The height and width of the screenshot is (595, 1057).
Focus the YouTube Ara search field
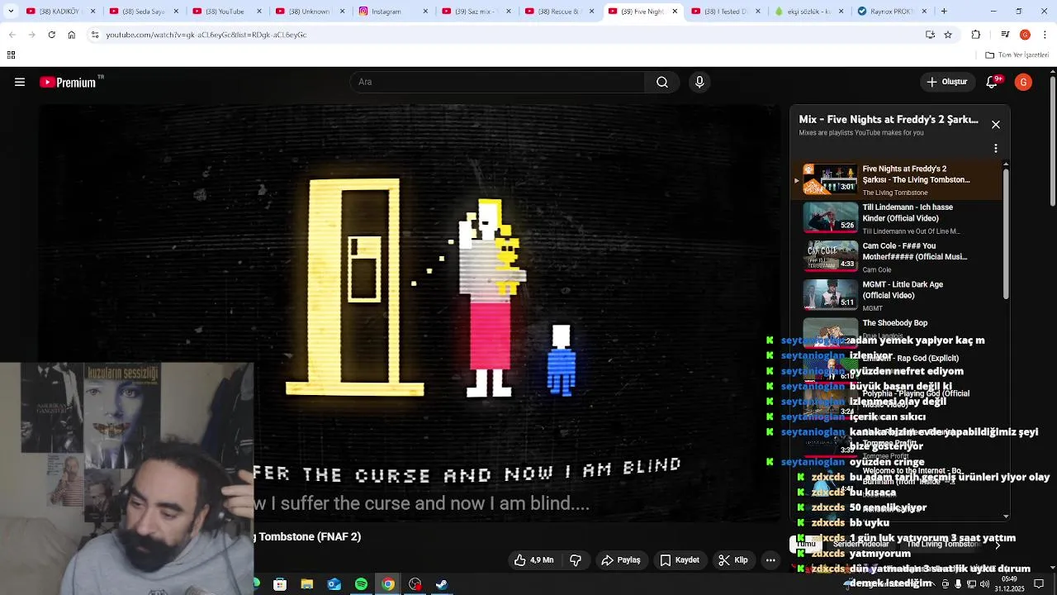tap(498, 82)
